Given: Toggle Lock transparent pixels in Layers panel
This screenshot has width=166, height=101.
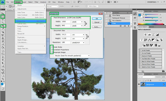Looking at the screenshot, I should (x=143, y=80).
